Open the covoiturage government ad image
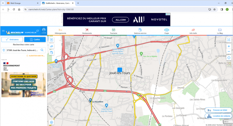233x126 pixels. coord(24,85)
